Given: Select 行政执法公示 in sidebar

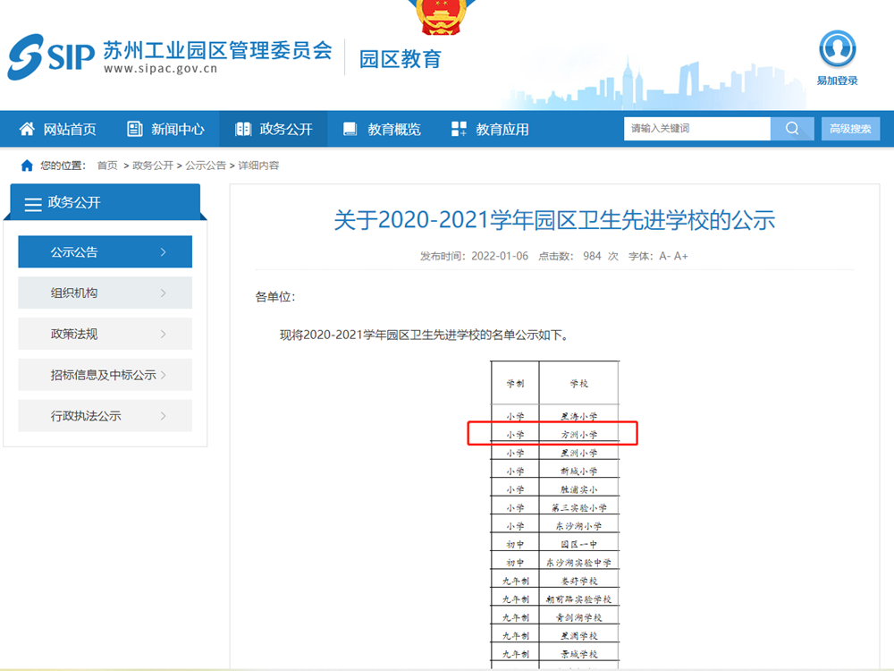Looking at the screenshot, I should click(86, 416).
